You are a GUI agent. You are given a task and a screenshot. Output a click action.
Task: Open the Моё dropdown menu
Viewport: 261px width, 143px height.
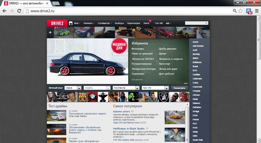point(77,23)
